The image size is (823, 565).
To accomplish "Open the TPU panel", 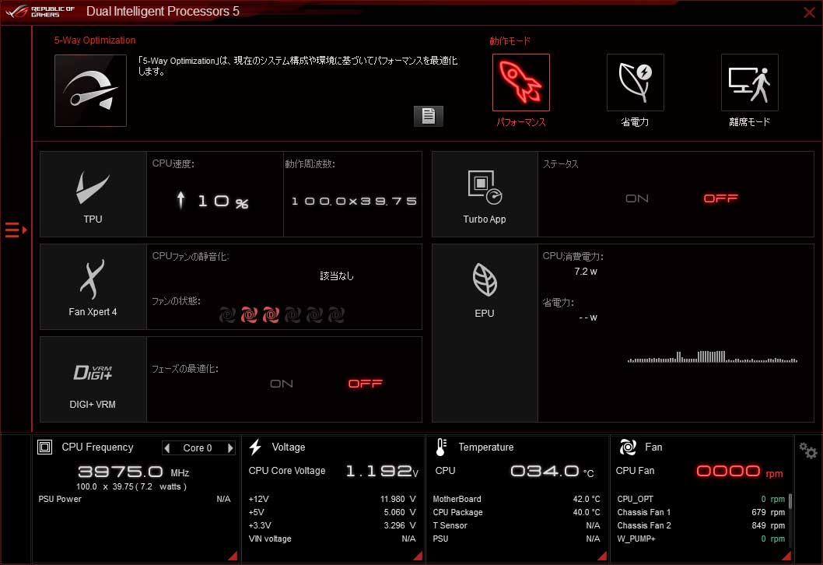I will point(93,195).
